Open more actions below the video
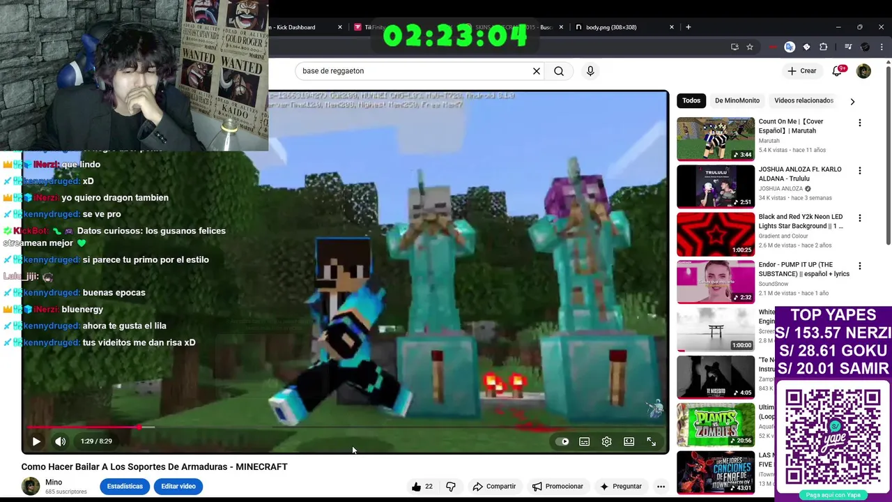 tap(661, 487)
